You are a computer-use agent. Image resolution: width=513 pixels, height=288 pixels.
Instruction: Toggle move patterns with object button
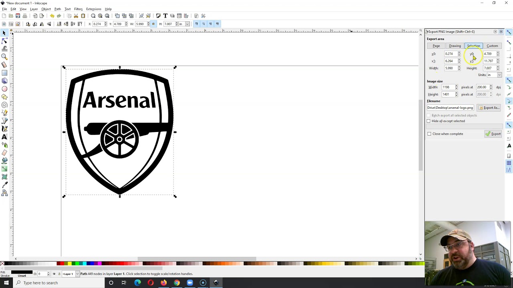click(217, 24)
